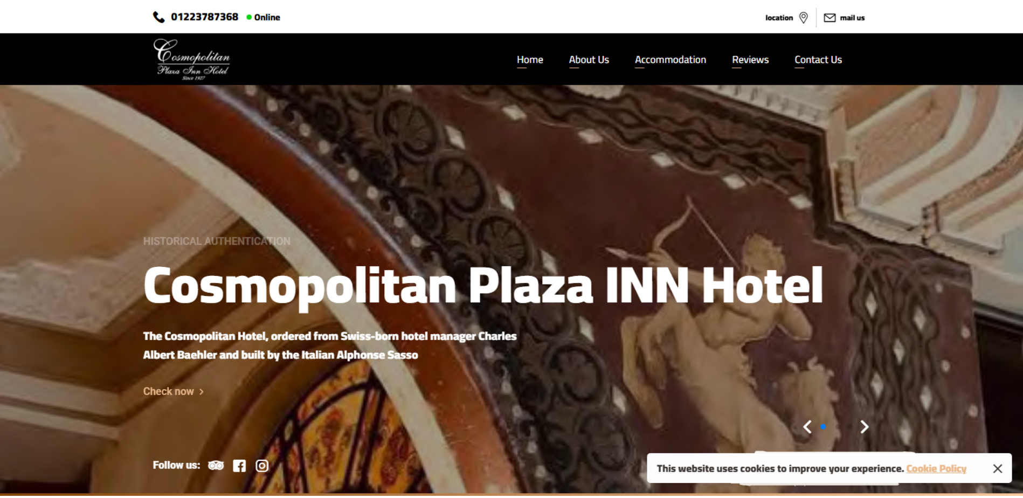Click the mail envelope icon

pyautogui.click(x=830, y=18)
